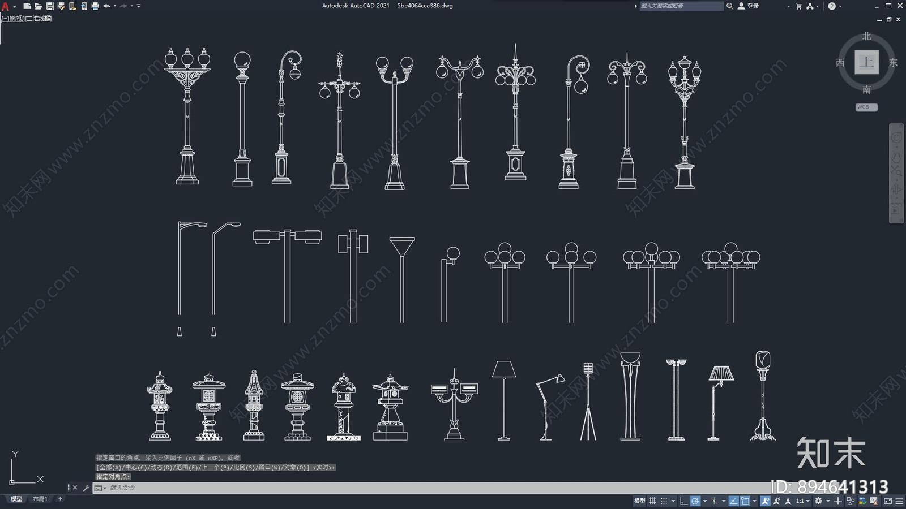Toggle object snap tracking in status bar
906x509 pixels.
click(733, 501)
